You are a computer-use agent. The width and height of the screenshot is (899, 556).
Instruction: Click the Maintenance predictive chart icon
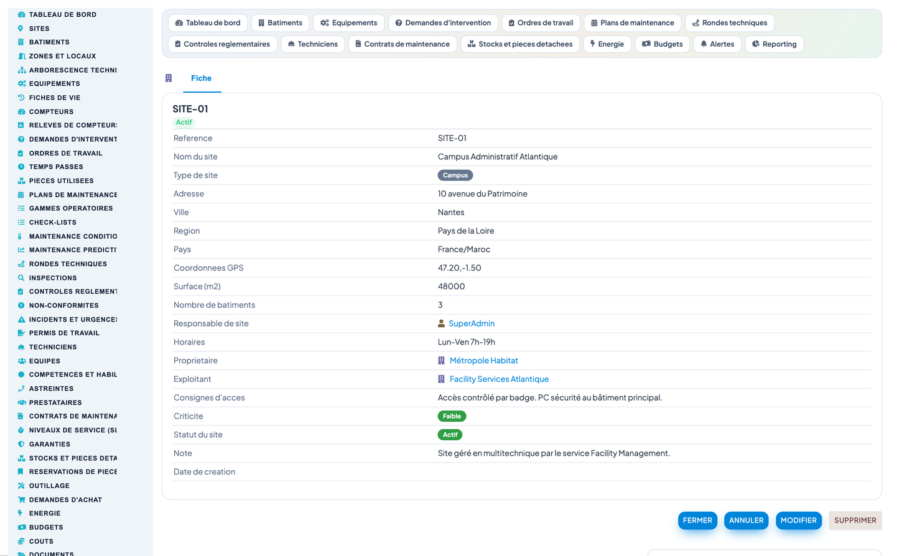tap(21, 250)
